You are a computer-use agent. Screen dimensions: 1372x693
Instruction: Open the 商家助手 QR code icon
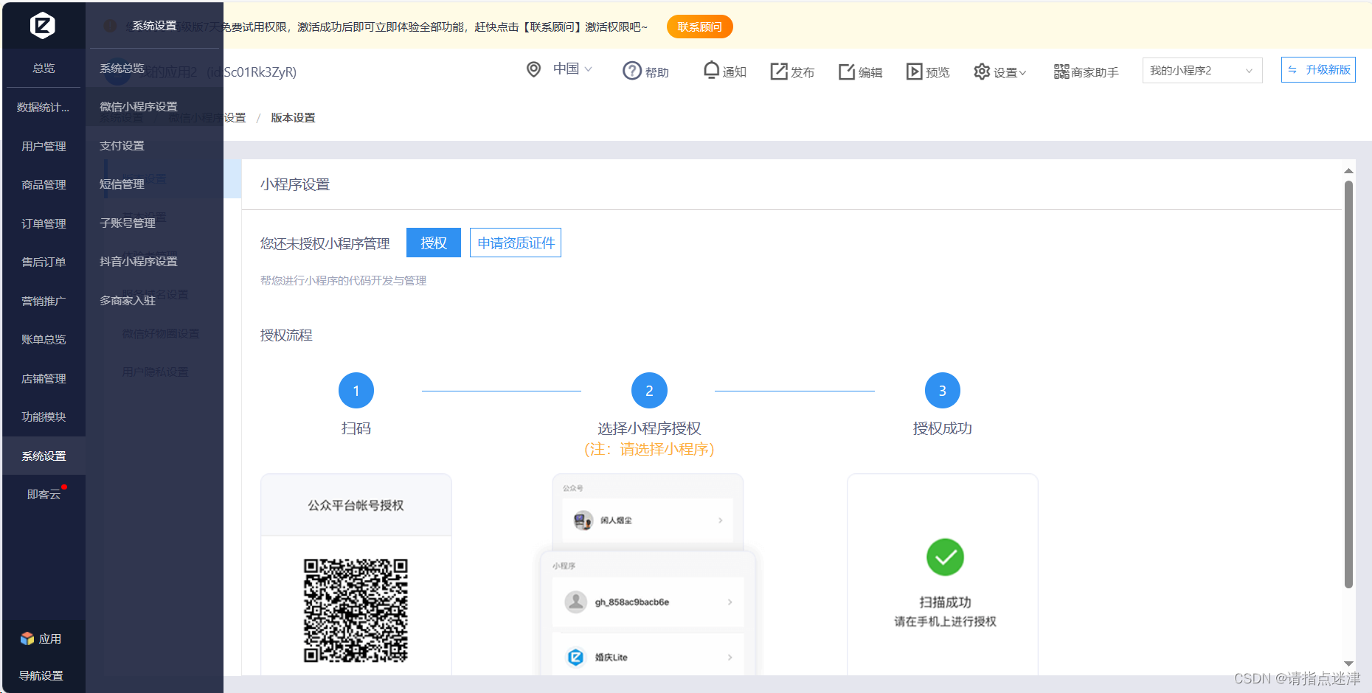(1061, 72)
